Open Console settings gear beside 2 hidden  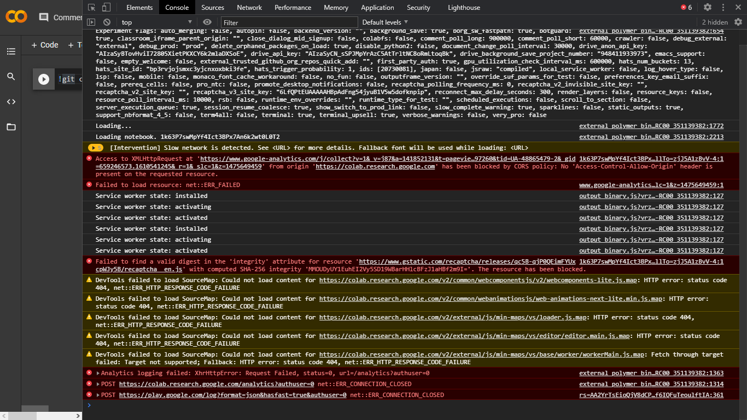738,22
